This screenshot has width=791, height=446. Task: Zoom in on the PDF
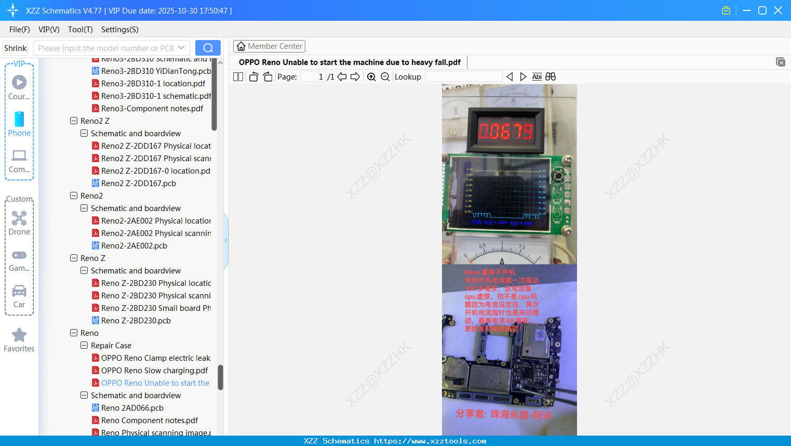click(x=371, y=77)
